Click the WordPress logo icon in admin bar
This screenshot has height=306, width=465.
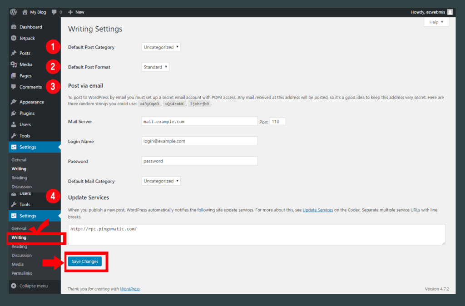click(x=14, y=12)
